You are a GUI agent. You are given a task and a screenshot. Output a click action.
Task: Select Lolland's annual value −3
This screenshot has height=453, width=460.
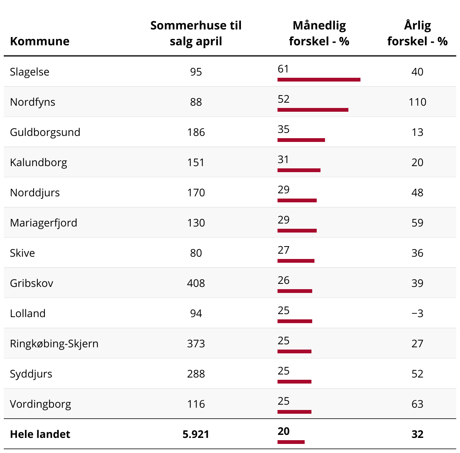pos(417,313)
